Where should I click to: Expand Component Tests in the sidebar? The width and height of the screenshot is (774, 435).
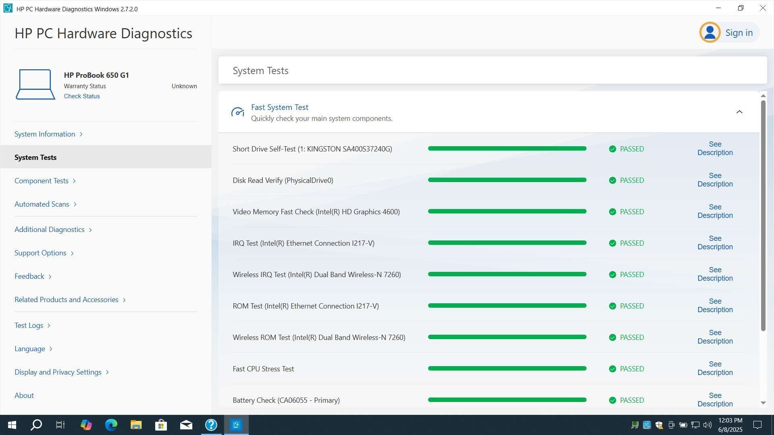[45, 181]
